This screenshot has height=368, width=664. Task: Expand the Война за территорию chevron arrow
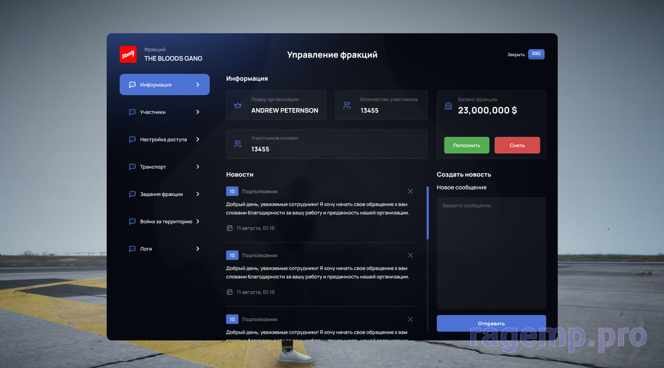coord(198,221)
